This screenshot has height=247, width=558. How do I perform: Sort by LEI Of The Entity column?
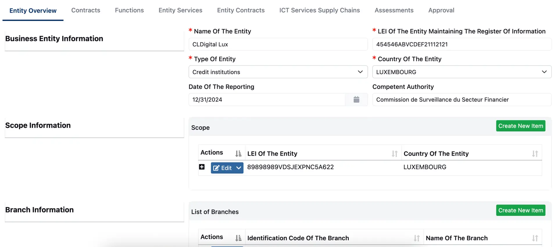(x=394, y=154)
